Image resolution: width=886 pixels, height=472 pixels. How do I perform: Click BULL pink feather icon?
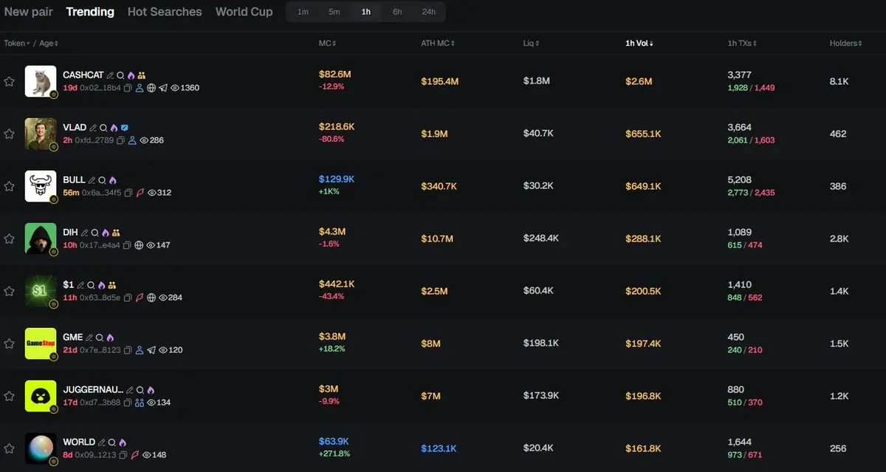click(140, 193)
